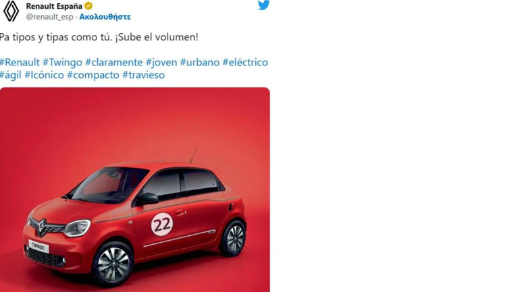520x292 pixels.
Task: Open the @renault_esp handle link
Action: [x=50, y=17]
